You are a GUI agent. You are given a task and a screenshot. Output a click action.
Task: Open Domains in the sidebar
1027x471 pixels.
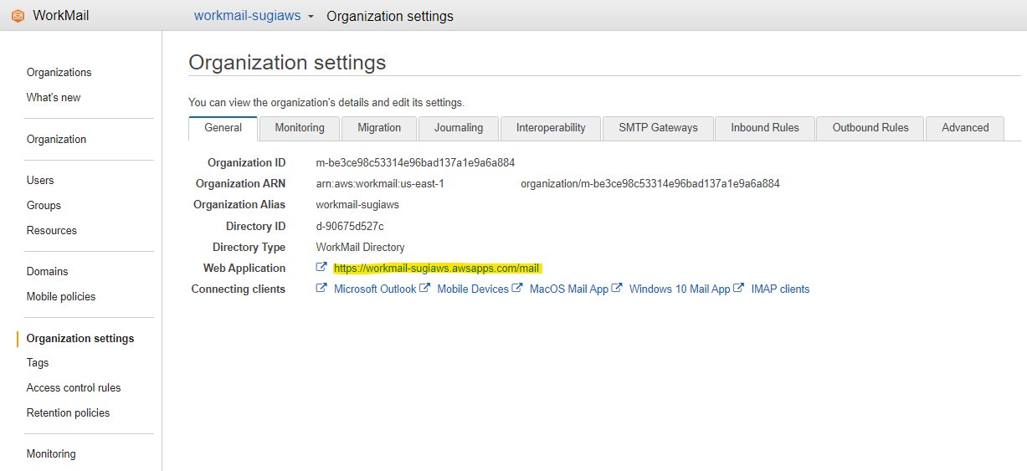48,272
